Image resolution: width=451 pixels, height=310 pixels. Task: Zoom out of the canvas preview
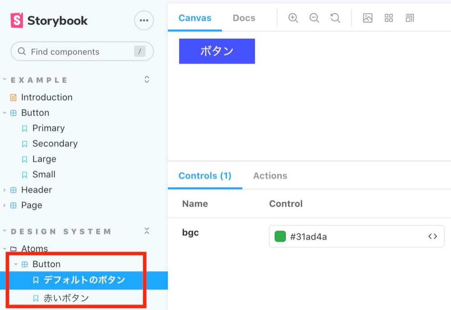coord(313,18)
